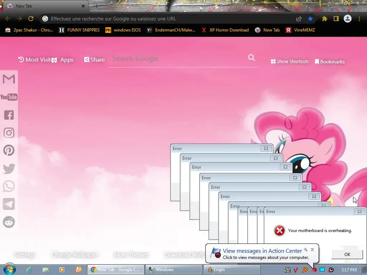Go forward with the browser forward arrow

pos(19,19)
